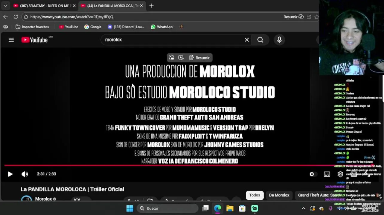Open Importar favoritos bookmark
Viewport: 384px width, 215px height.
(32, 27)
